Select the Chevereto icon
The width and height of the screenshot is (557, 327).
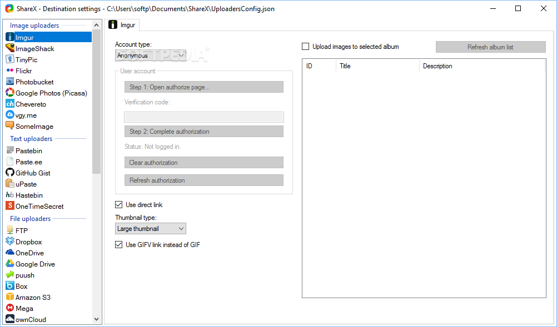point(10,104)
